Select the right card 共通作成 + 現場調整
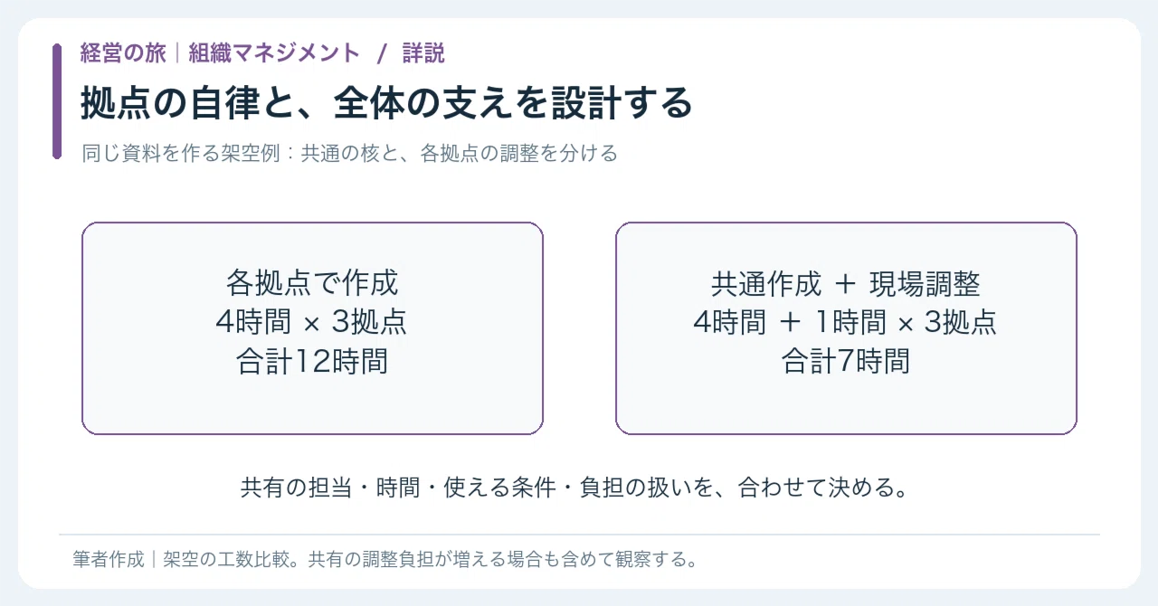Image resolution: width=1158 pixels, height=606 pixels. click(x=846, y=328)
